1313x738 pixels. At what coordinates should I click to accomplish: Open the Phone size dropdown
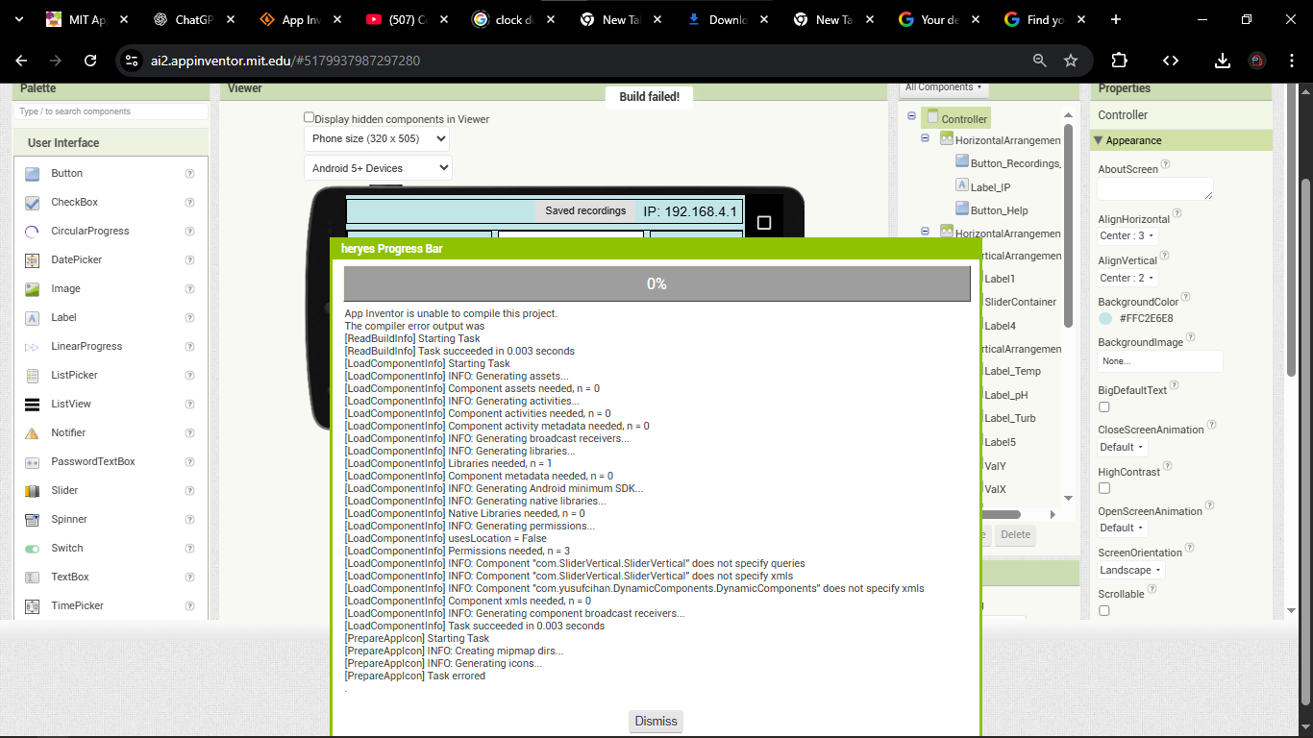[377, 138]
